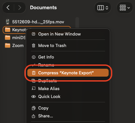Choose Move to Trash

68,45
